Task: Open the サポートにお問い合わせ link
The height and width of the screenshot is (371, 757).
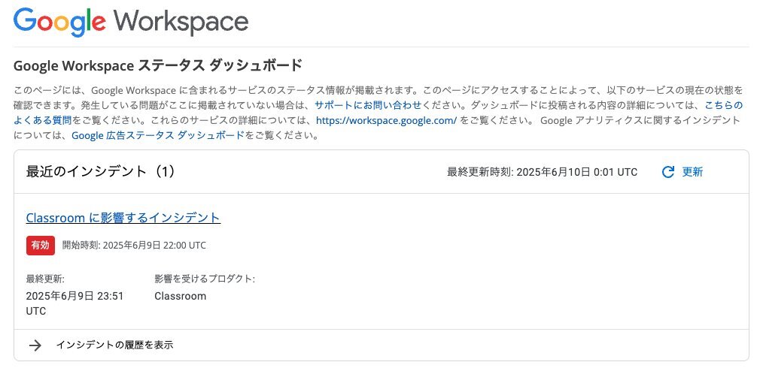Action: pyautogui.click(x=368, y=105)
